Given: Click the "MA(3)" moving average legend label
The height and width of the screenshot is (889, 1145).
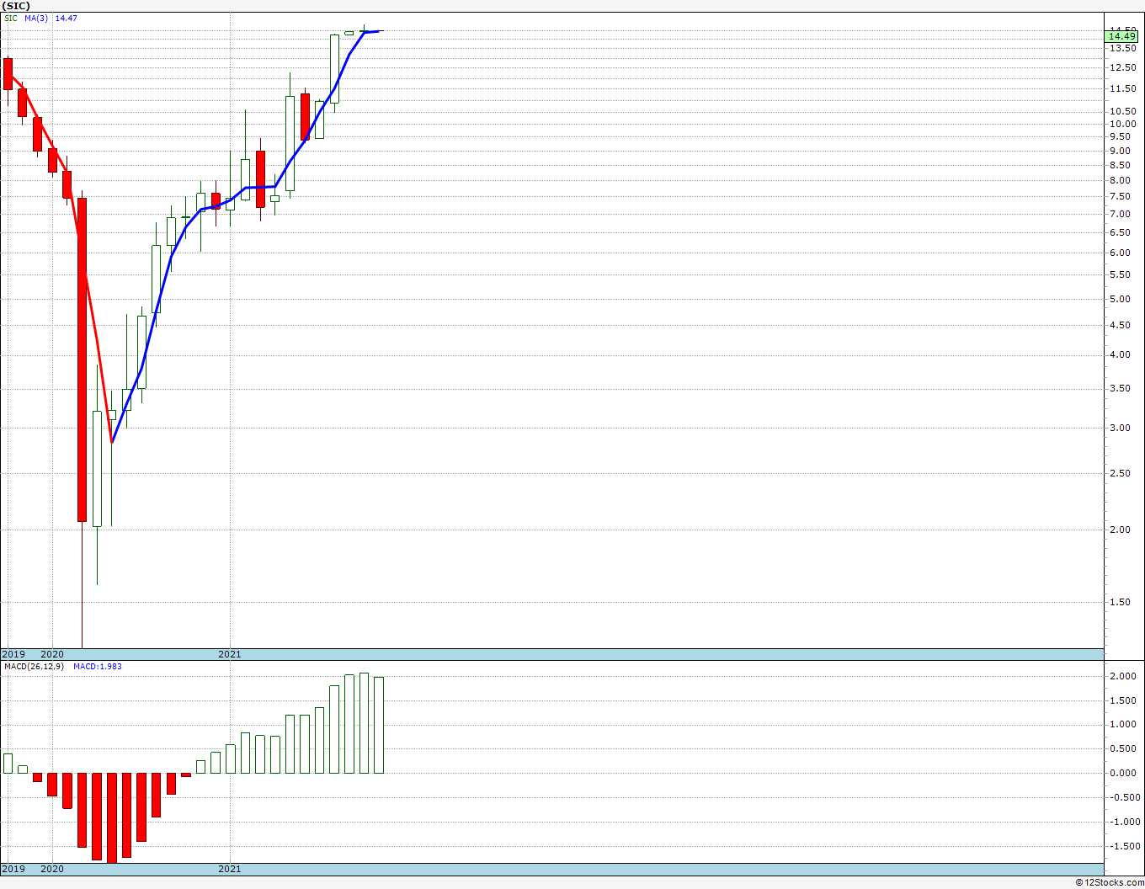Looking at the screenshot, I should (x=36, y=18).
